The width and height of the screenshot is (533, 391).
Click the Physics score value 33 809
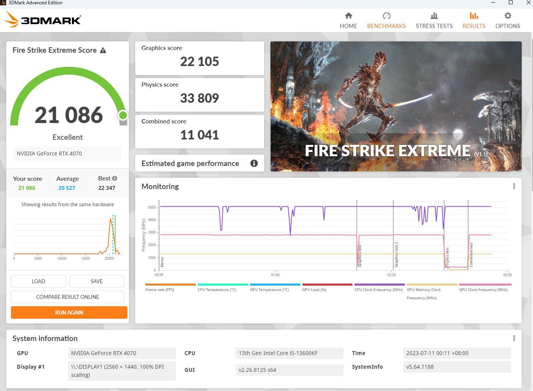[x=200, y=98]
